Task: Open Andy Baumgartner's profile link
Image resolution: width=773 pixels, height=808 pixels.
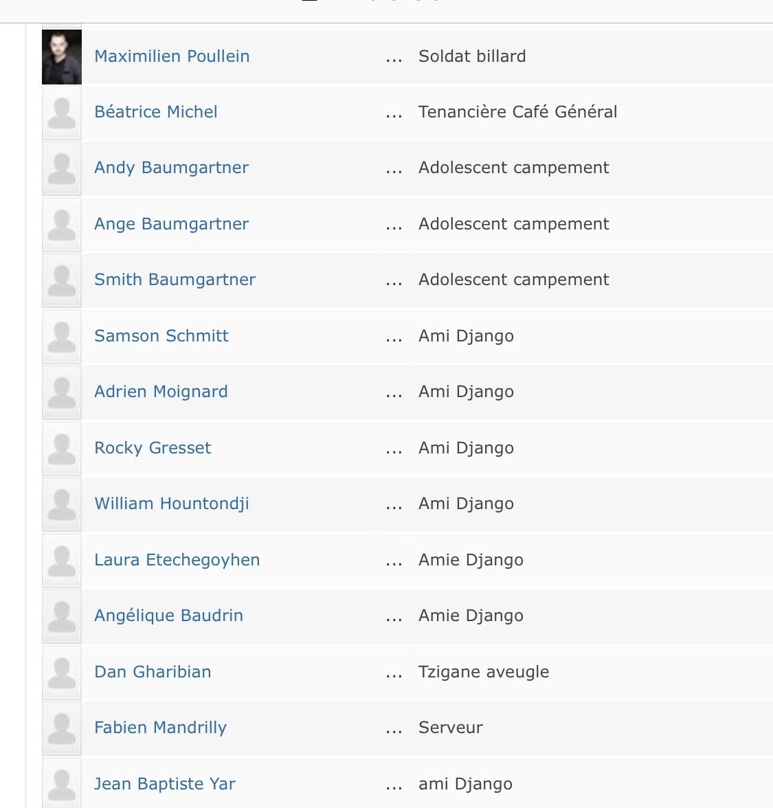Action: (172, 168)
